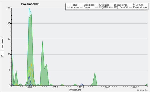Click the blue Registros legend line swatch
The image size is (150, 92).
pyautogui.click(x=96, y=7)
